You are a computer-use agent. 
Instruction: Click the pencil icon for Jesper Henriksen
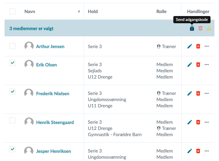pos(190,151)
